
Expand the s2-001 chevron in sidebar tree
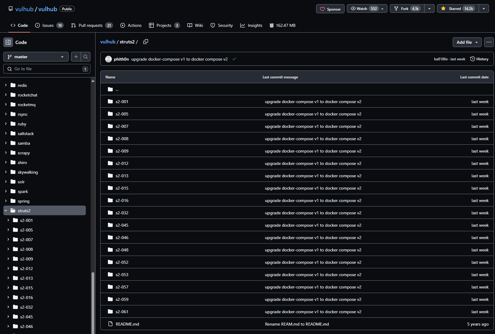pos(8,220)
